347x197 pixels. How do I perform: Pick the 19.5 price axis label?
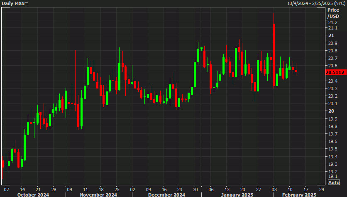coord(333,149)
